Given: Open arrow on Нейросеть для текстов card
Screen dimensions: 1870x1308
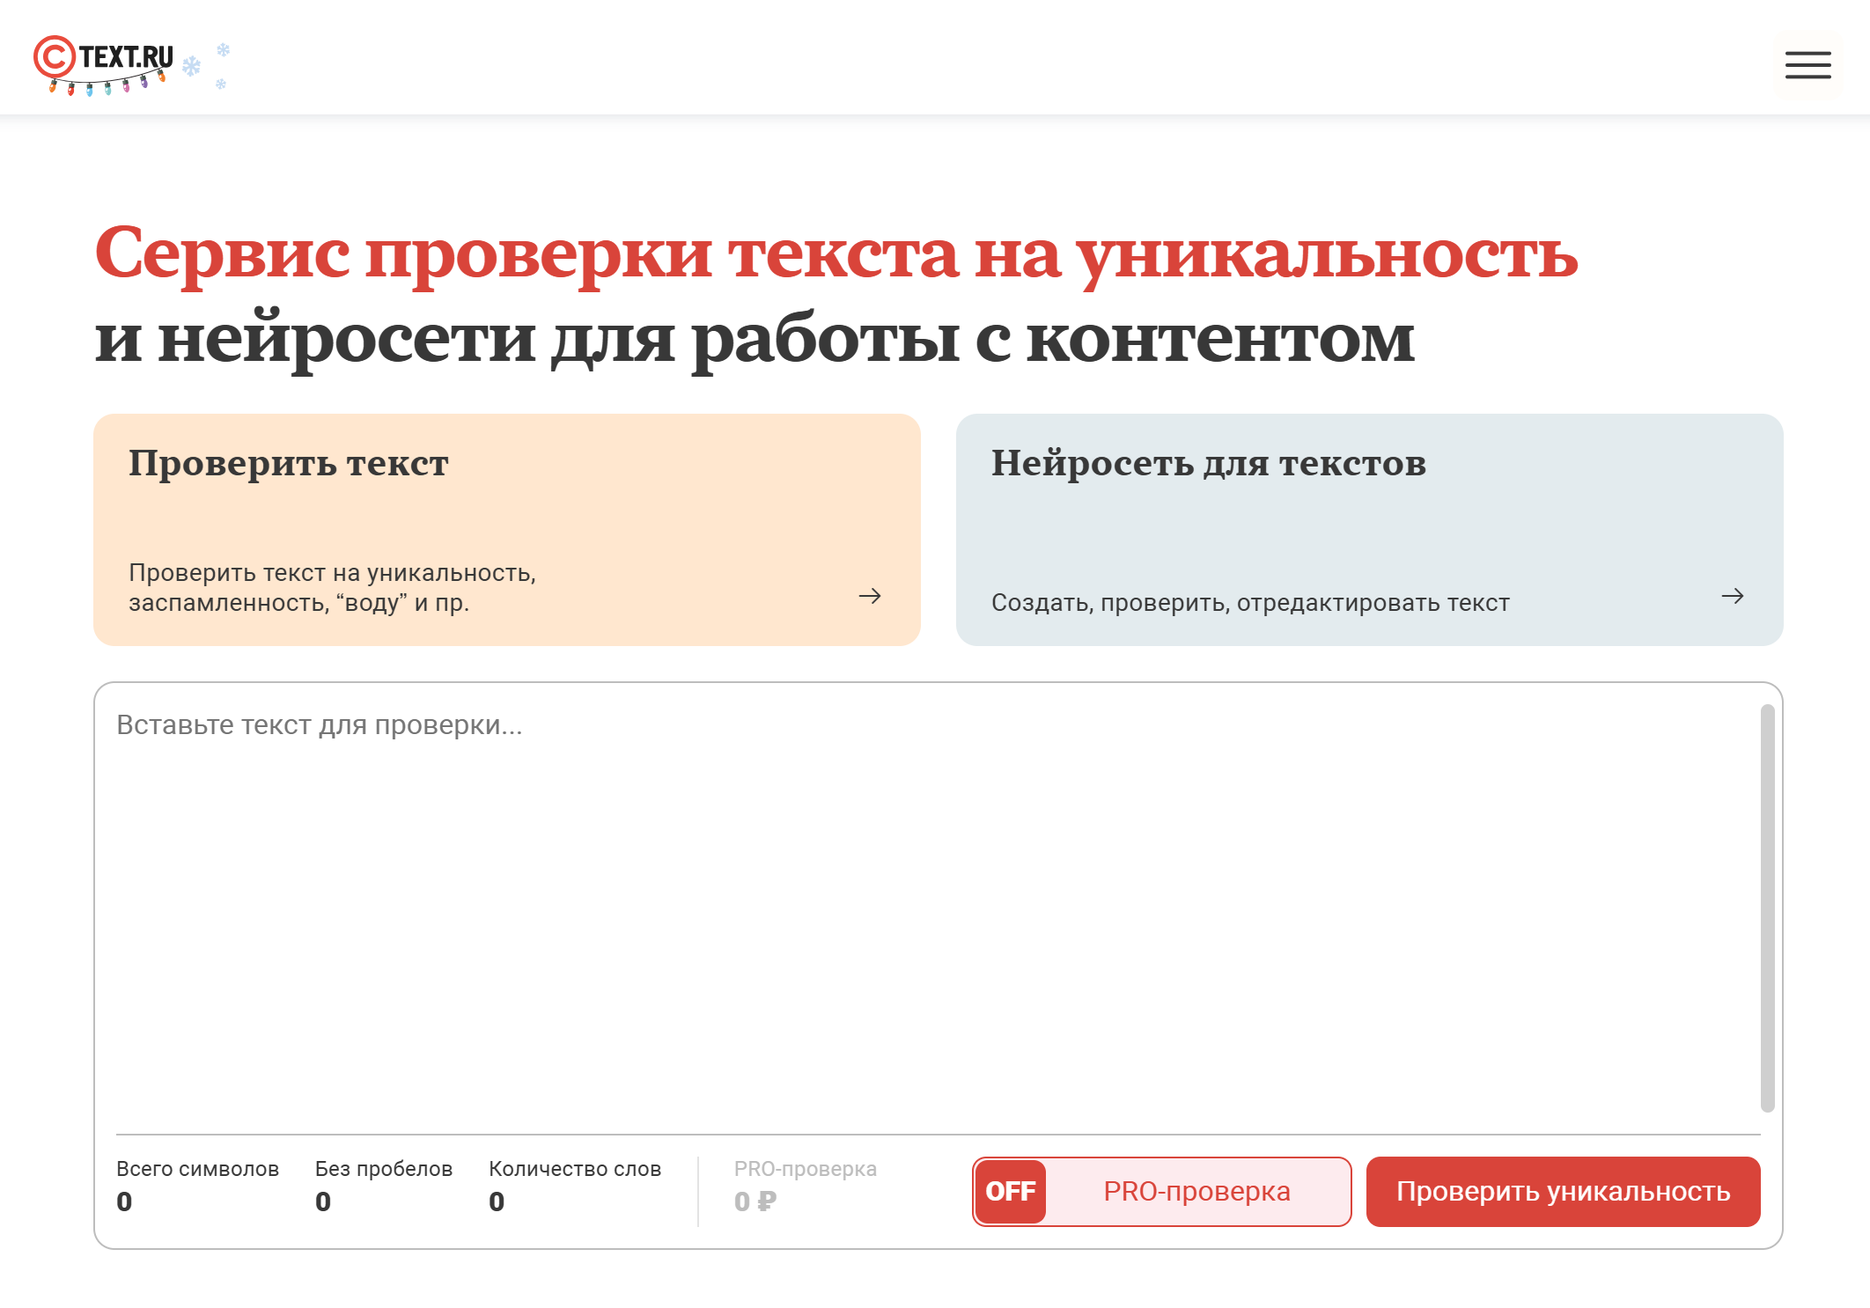Looking at the screenshot, I should [1733, 596].
